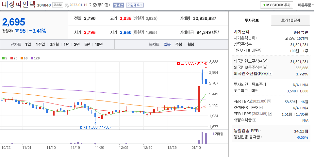The height and width of the screenshot is (157, 315).
Task: Open the 빠른주문 dropdown
Action: coord(306,5)
